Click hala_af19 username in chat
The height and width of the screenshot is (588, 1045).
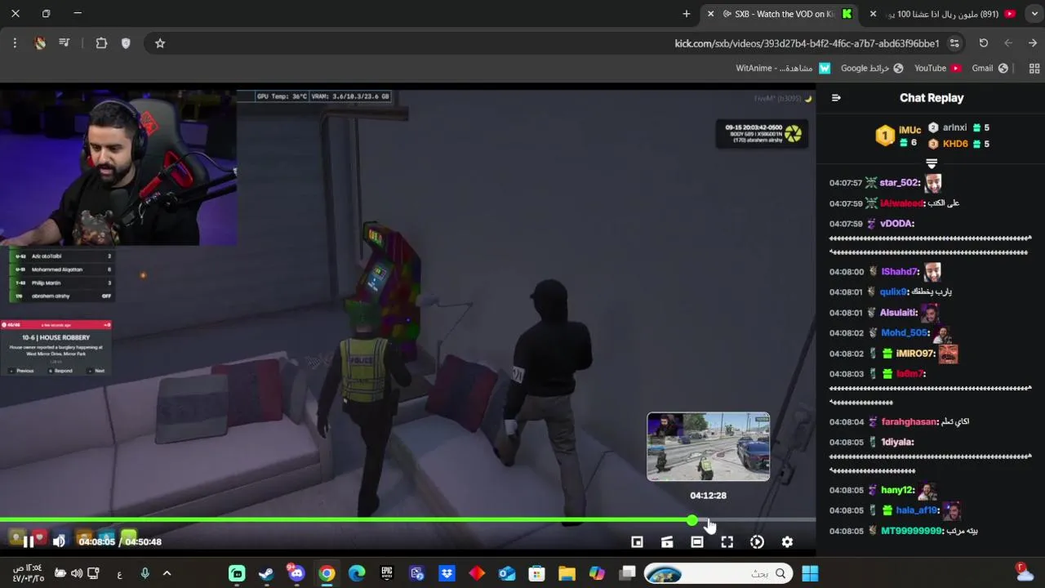coord(917,510)
